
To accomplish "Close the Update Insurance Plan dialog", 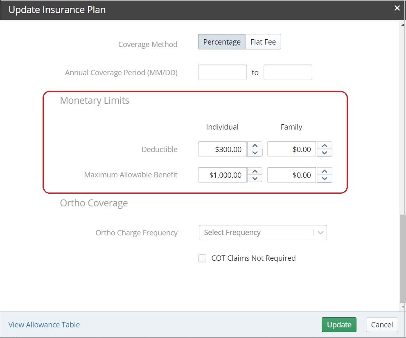I will [397, 8].
